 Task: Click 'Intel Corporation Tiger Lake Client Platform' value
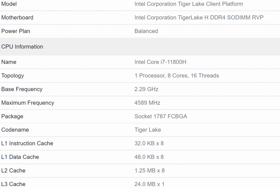(x=189, y=4)
